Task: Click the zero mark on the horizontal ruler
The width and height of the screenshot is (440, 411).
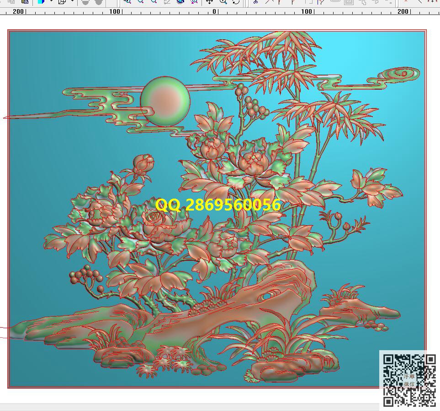Action: 214,11
